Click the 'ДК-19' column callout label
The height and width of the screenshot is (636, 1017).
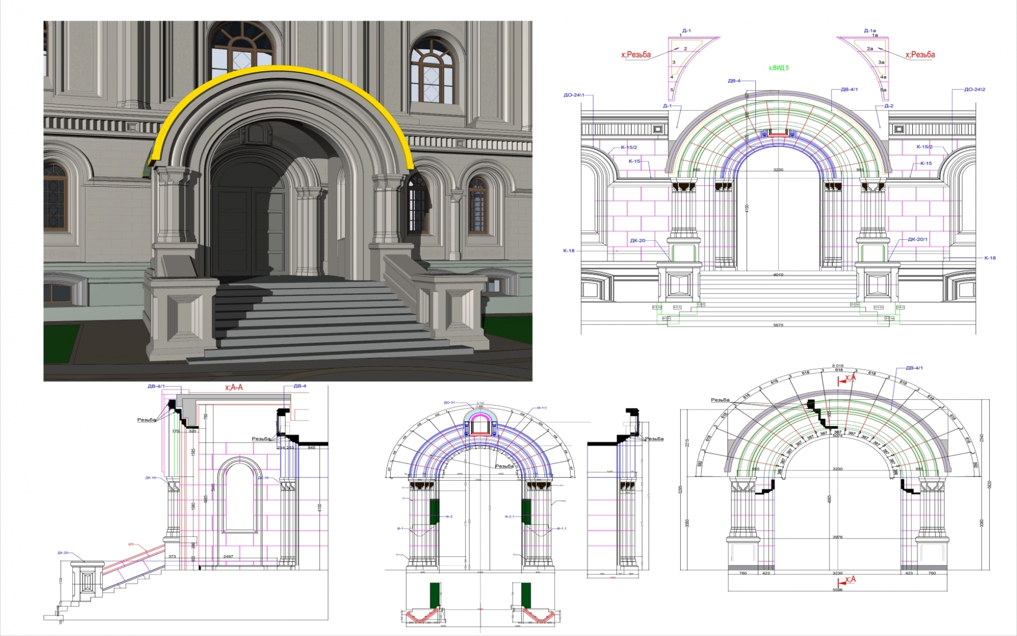pos(150,478)
